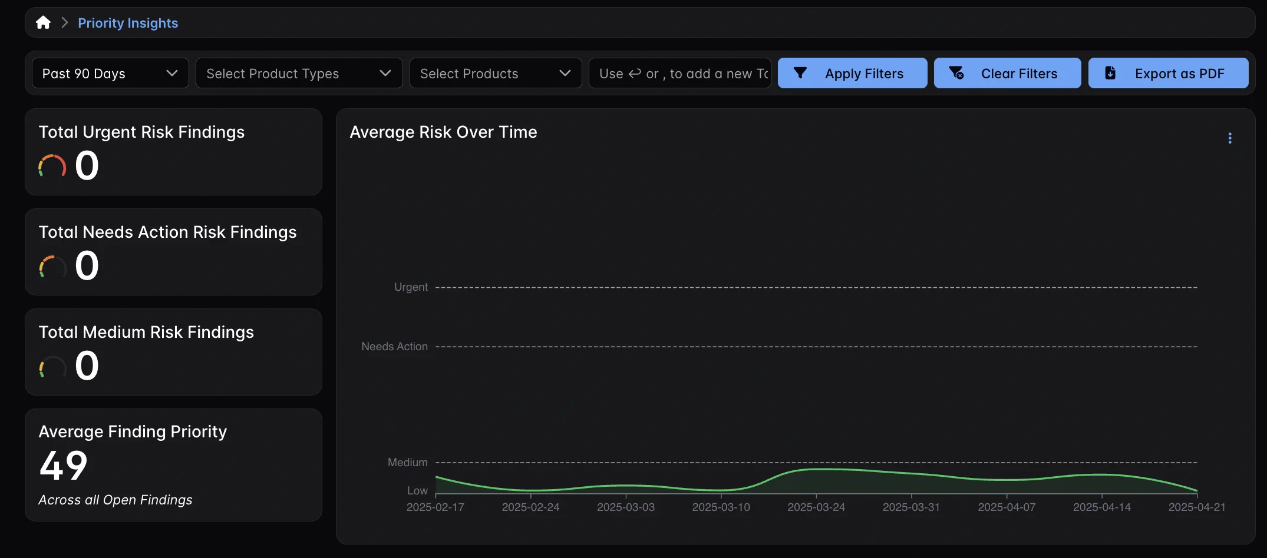This screenshot has height=558, width=1267.
Task: Click the Needs Action gauge icon
Action: point(52,266)
